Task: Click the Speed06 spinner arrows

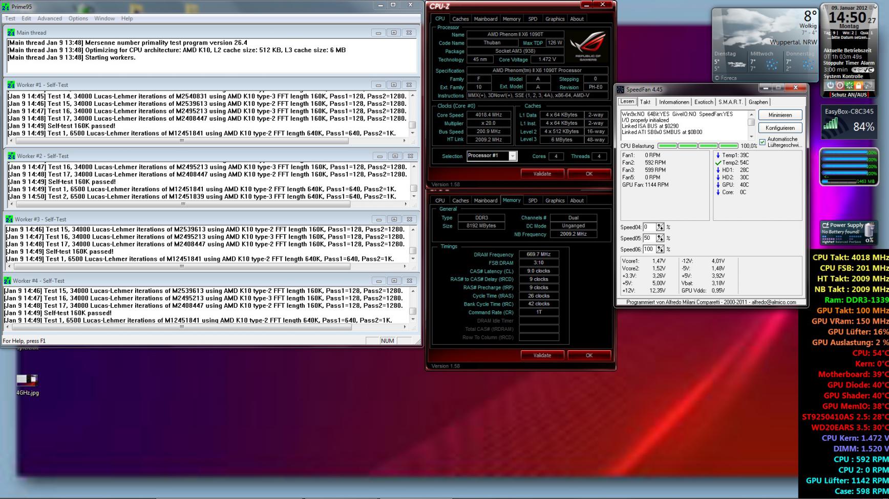Action: tap(660, 249)
